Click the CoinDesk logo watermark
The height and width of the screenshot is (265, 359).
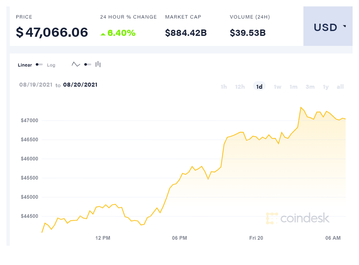298,218
